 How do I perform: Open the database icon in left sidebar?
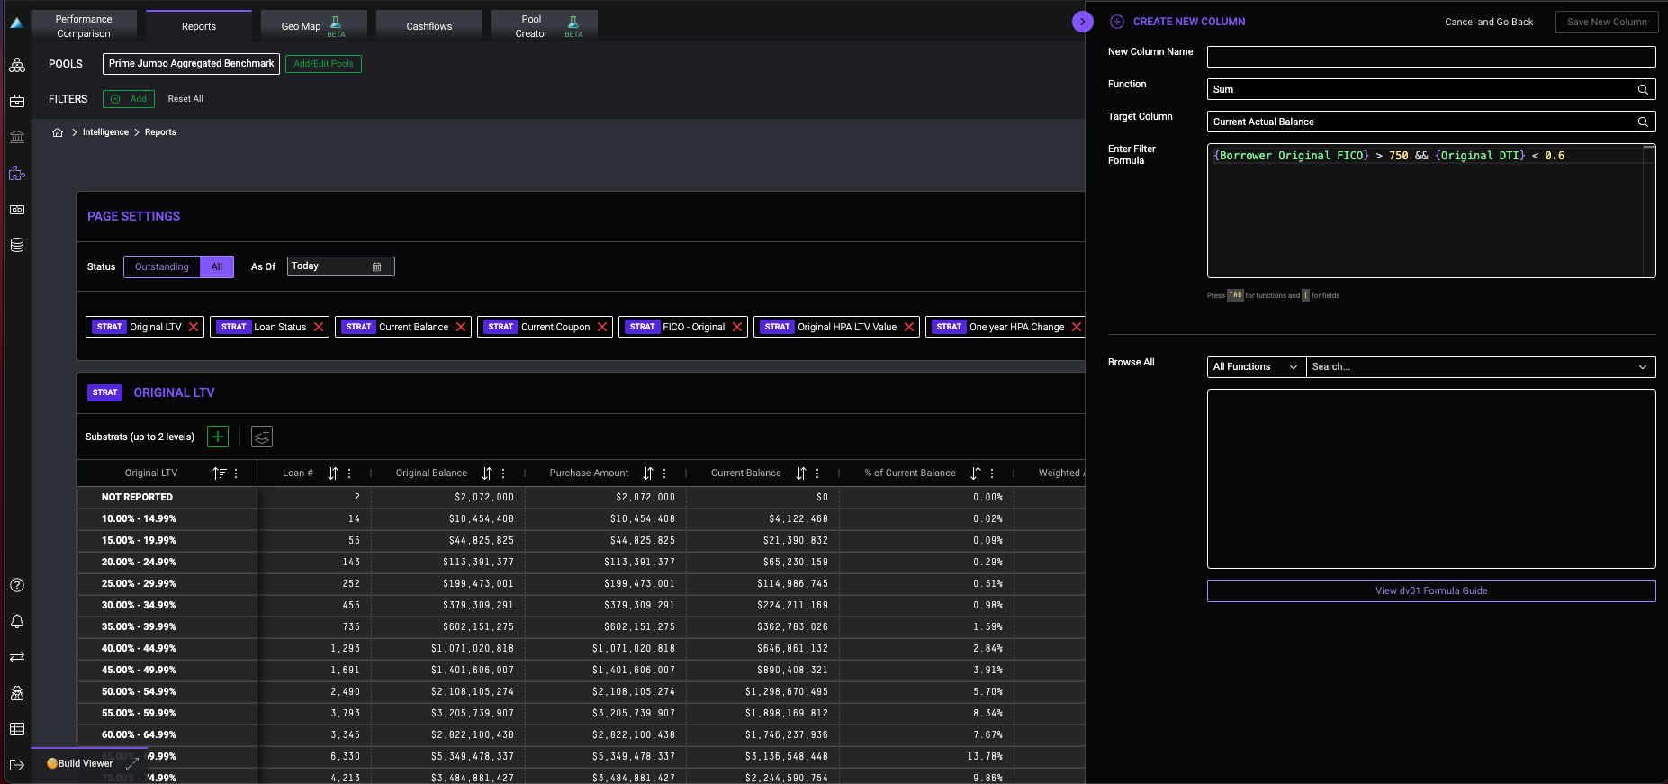(17, 245)
